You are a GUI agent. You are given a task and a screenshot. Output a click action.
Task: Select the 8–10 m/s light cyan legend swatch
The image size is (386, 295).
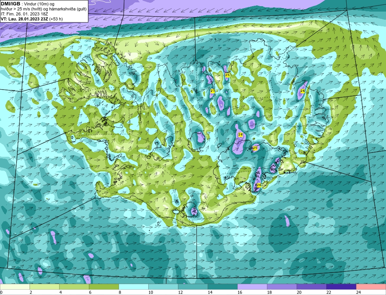pos(134,287)
